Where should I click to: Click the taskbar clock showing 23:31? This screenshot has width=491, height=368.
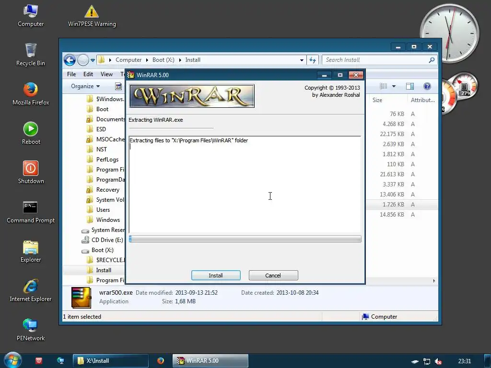(x=464, y=361)
